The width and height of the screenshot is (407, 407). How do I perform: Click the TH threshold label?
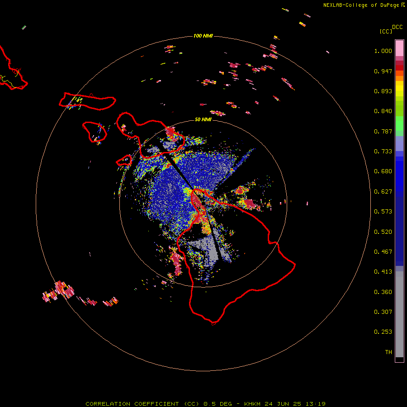click(x=388, y=352)
